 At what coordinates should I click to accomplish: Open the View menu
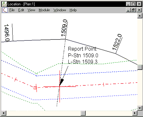[31, 10]
